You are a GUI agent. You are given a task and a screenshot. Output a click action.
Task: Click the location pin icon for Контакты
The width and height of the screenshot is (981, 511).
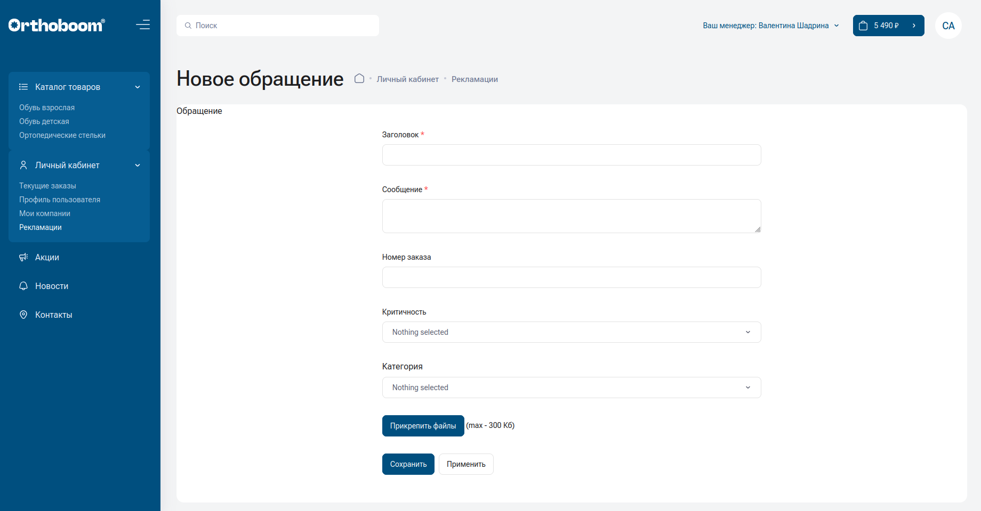(x=22, y=314)
